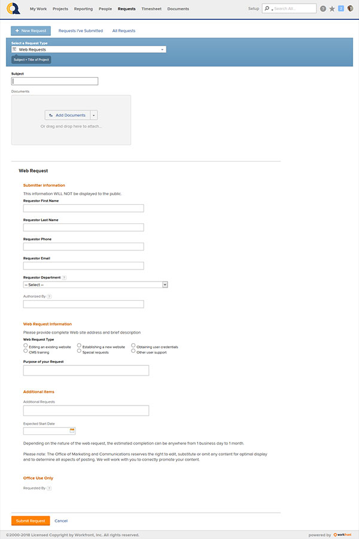
Task: Open My Work in top navigation
Action: tap(38, 9)
